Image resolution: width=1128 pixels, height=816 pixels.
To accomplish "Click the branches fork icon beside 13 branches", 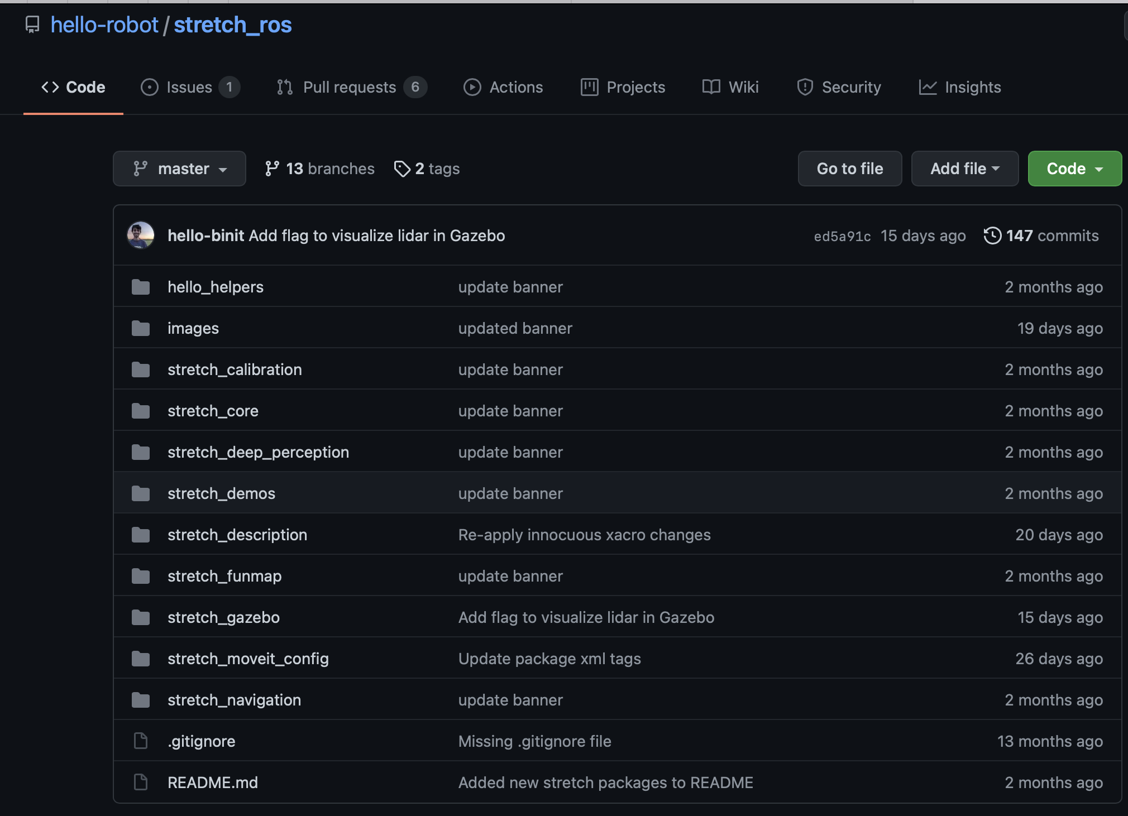I will click(272, 169).
